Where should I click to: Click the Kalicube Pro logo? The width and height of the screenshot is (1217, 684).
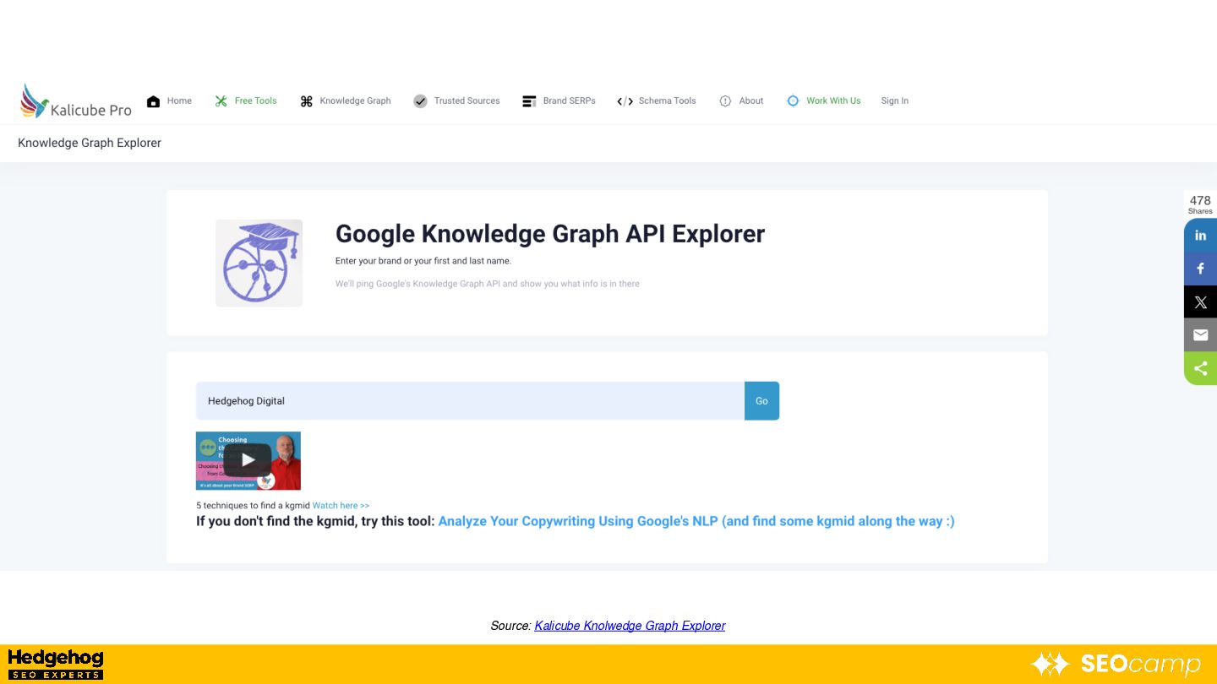click(x=76, y=101)
